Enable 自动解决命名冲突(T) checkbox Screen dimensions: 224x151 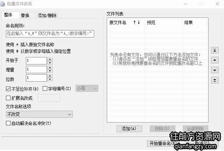coord(8,123)
